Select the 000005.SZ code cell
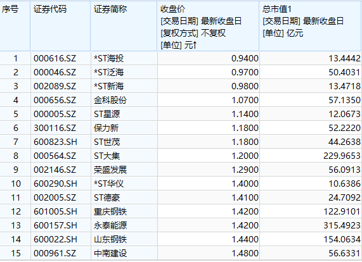362x262 pixels. pyautogui.click(x=55, y=114)
